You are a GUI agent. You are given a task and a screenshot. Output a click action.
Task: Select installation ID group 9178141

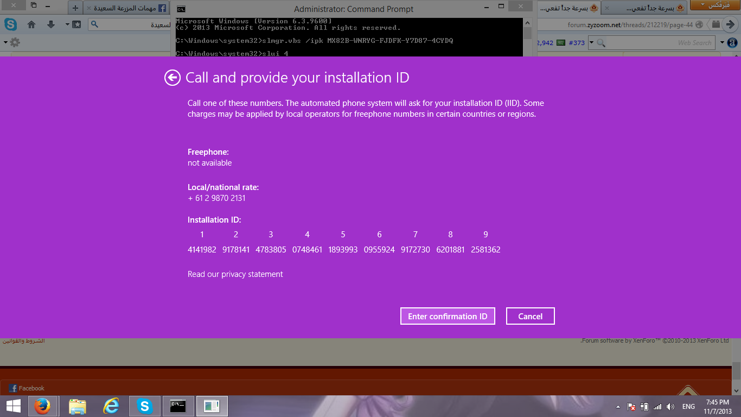[x=236, y=250]
